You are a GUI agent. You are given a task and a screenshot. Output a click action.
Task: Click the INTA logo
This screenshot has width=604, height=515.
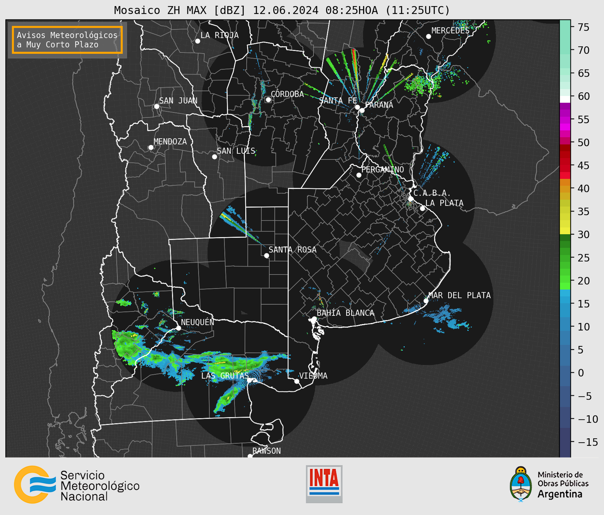(x=324, y=484)
